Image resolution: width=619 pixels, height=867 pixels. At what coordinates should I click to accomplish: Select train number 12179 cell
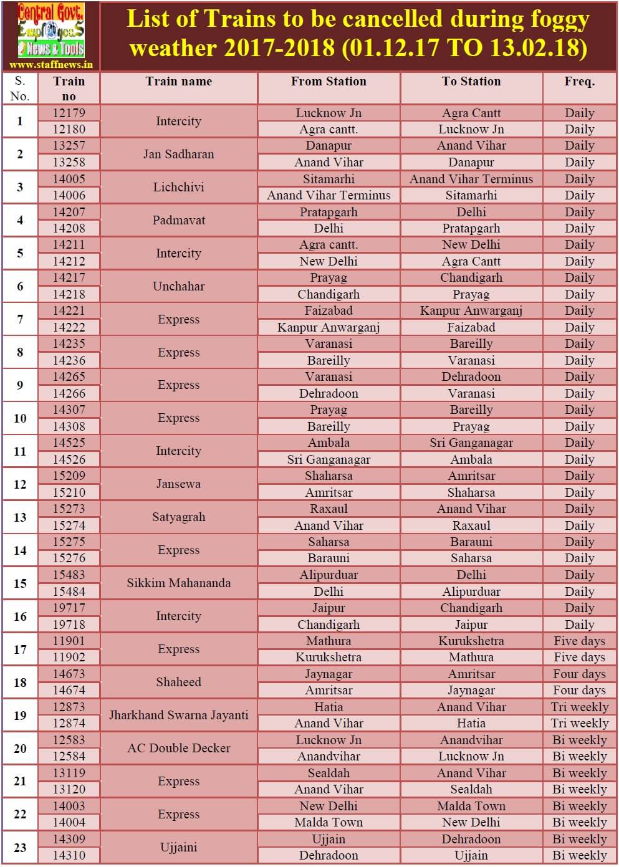pyautogui.click(x=69, y=113)
